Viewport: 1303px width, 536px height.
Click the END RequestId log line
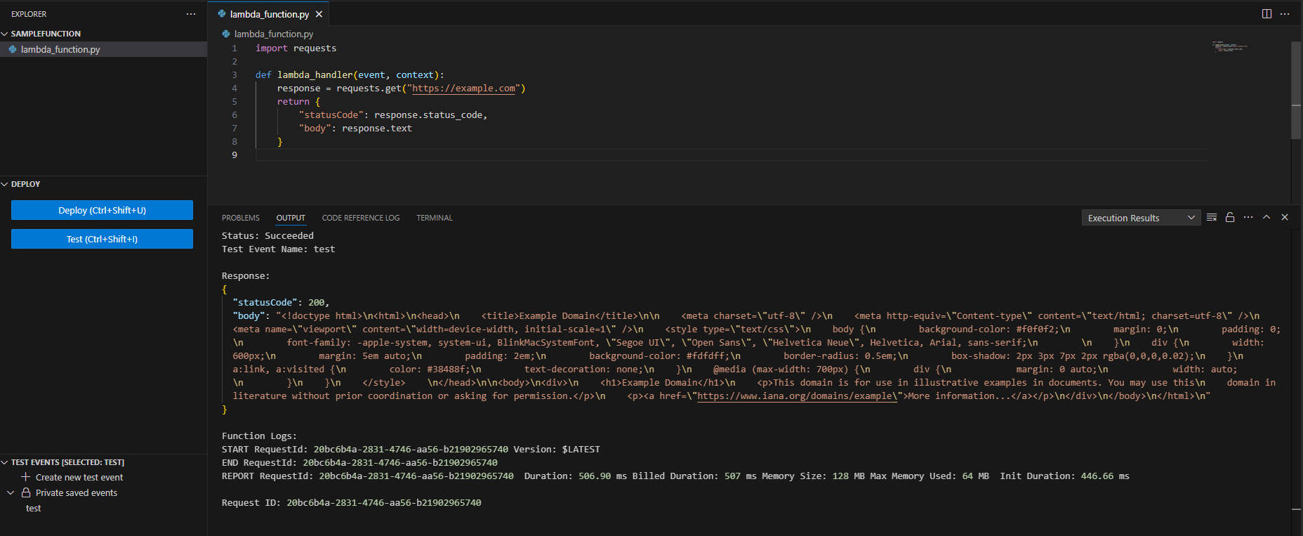click(x=359, y=463)
